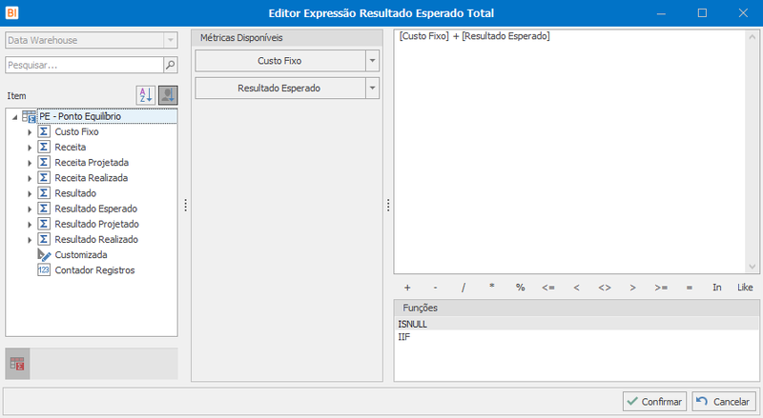Expand the Resultado Projetado tree node
The width and height of the screenshot is (763, 418).
[30, 225]
